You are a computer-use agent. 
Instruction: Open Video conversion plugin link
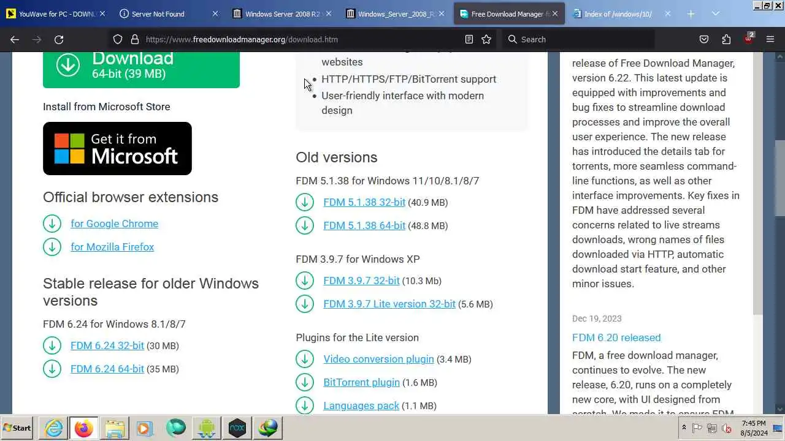(378, 359)
